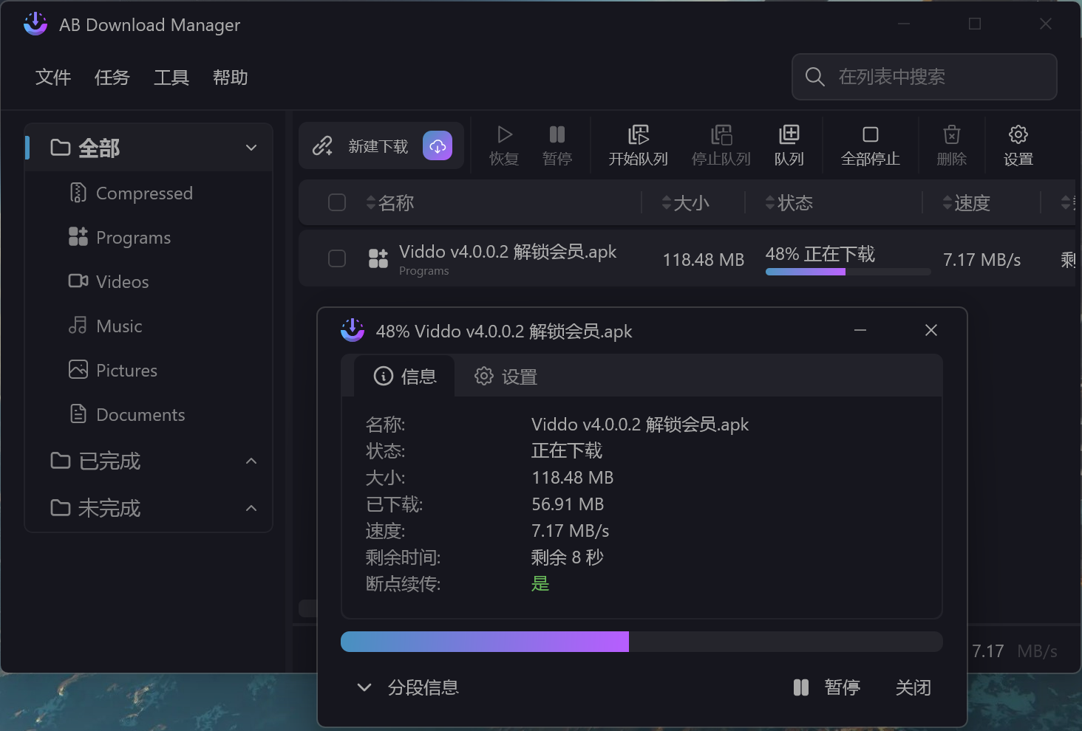1082x731 pixels.
Task: Open the 工具 menu
Action: (171, 78)
